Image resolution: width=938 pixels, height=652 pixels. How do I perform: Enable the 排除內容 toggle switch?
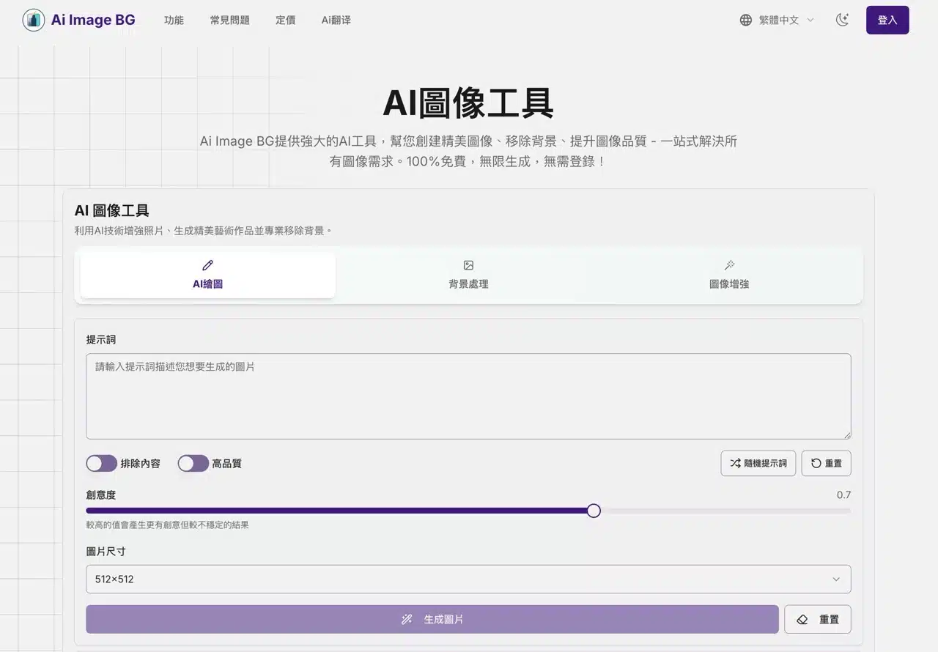[x=102, y=463]
